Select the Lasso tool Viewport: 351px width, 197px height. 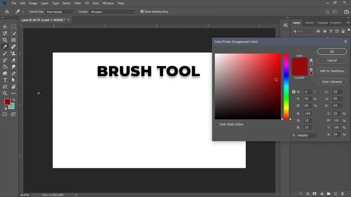pos(5,33)
